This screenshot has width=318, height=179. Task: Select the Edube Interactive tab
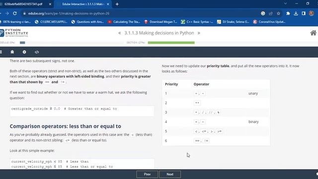click(83, 4)
